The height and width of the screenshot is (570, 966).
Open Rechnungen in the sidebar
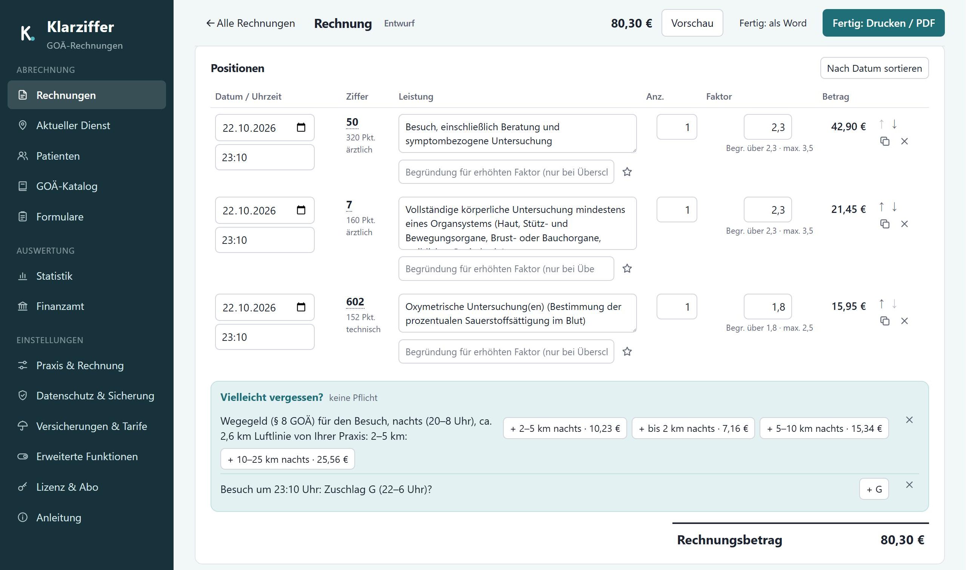pyautogui.click(x=87, y=95)
